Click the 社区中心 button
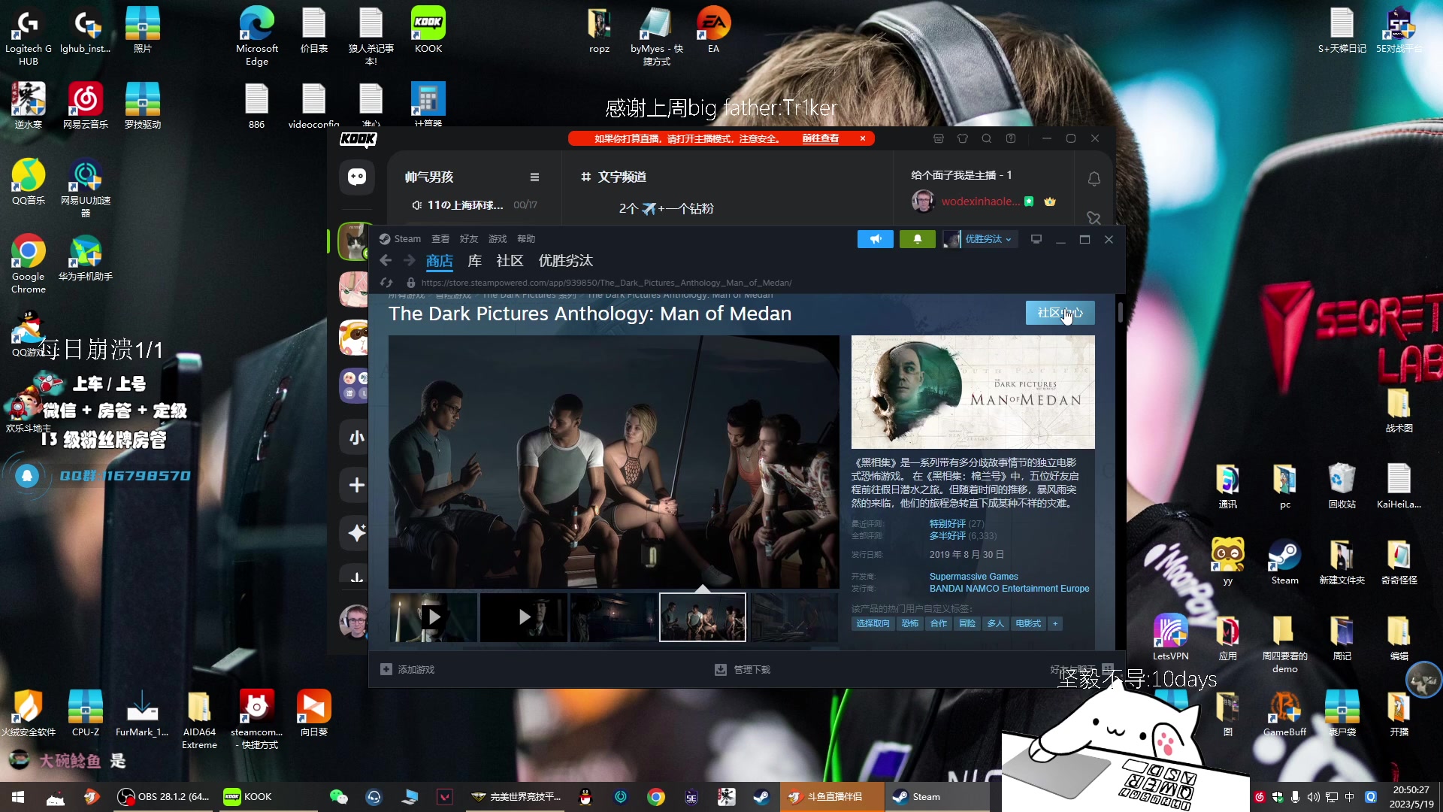The width and height of the screenshot is (1443, 812). click(x=1060, y=313)
